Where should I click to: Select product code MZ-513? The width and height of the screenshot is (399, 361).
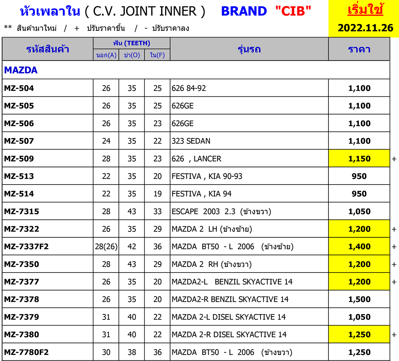[x=19, y=176]
